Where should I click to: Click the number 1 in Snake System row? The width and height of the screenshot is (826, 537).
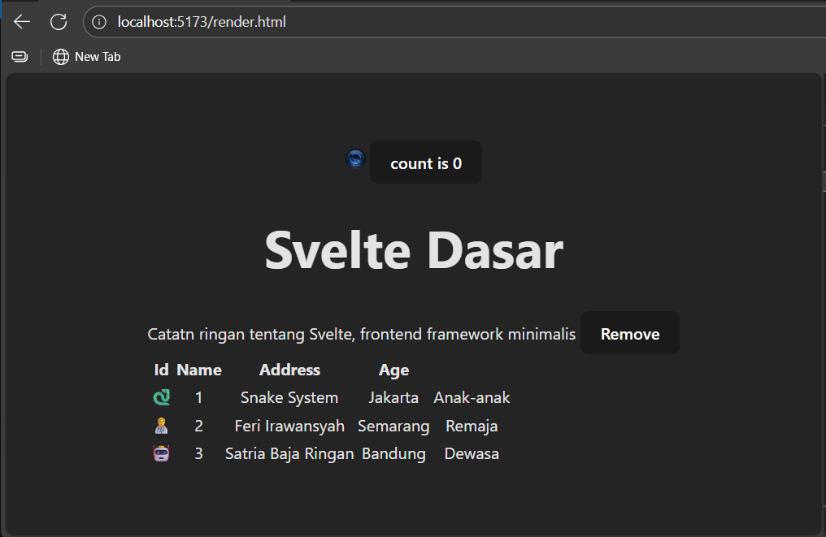click(x=198, y=397)
